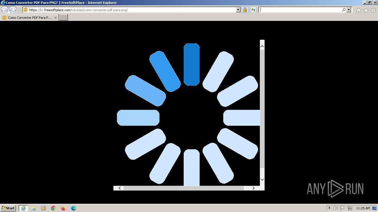Open Favorites with the star icon
378x212 pixels.
[366, 10]
